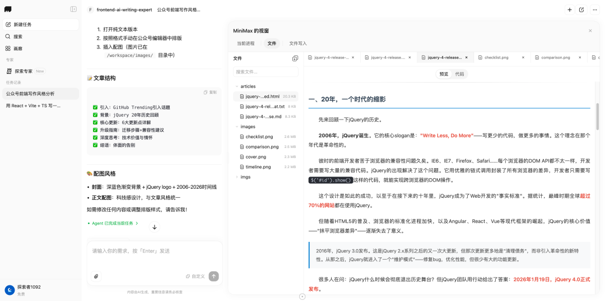Open the html jquery article file
605x301 pixels.
pos(266,97)
